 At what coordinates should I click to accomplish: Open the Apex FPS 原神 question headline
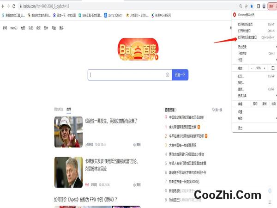pos(85,200)
